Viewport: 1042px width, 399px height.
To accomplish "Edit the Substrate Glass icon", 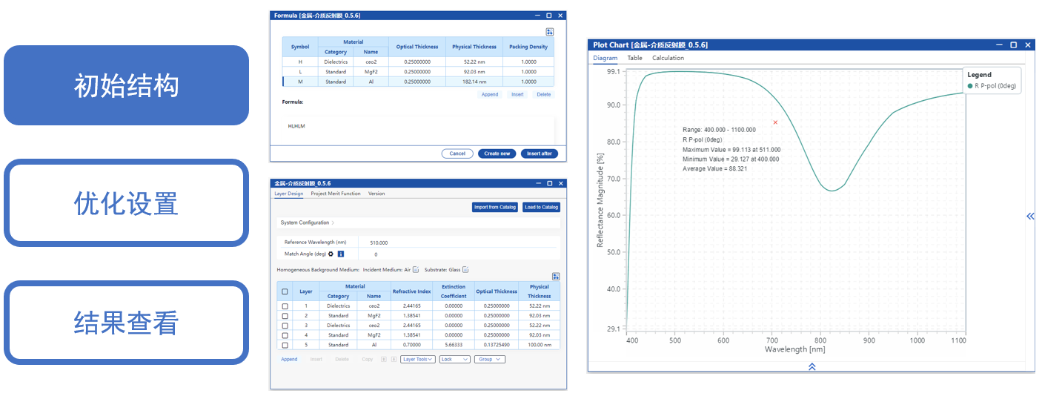I will [x=465, y=269].
